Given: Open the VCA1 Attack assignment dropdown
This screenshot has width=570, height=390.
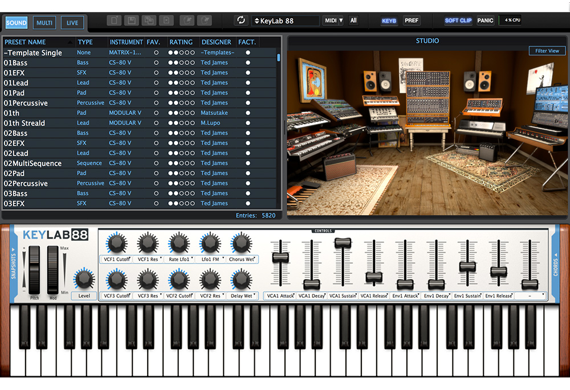Looking at the screenshot, I should point(280,296).
